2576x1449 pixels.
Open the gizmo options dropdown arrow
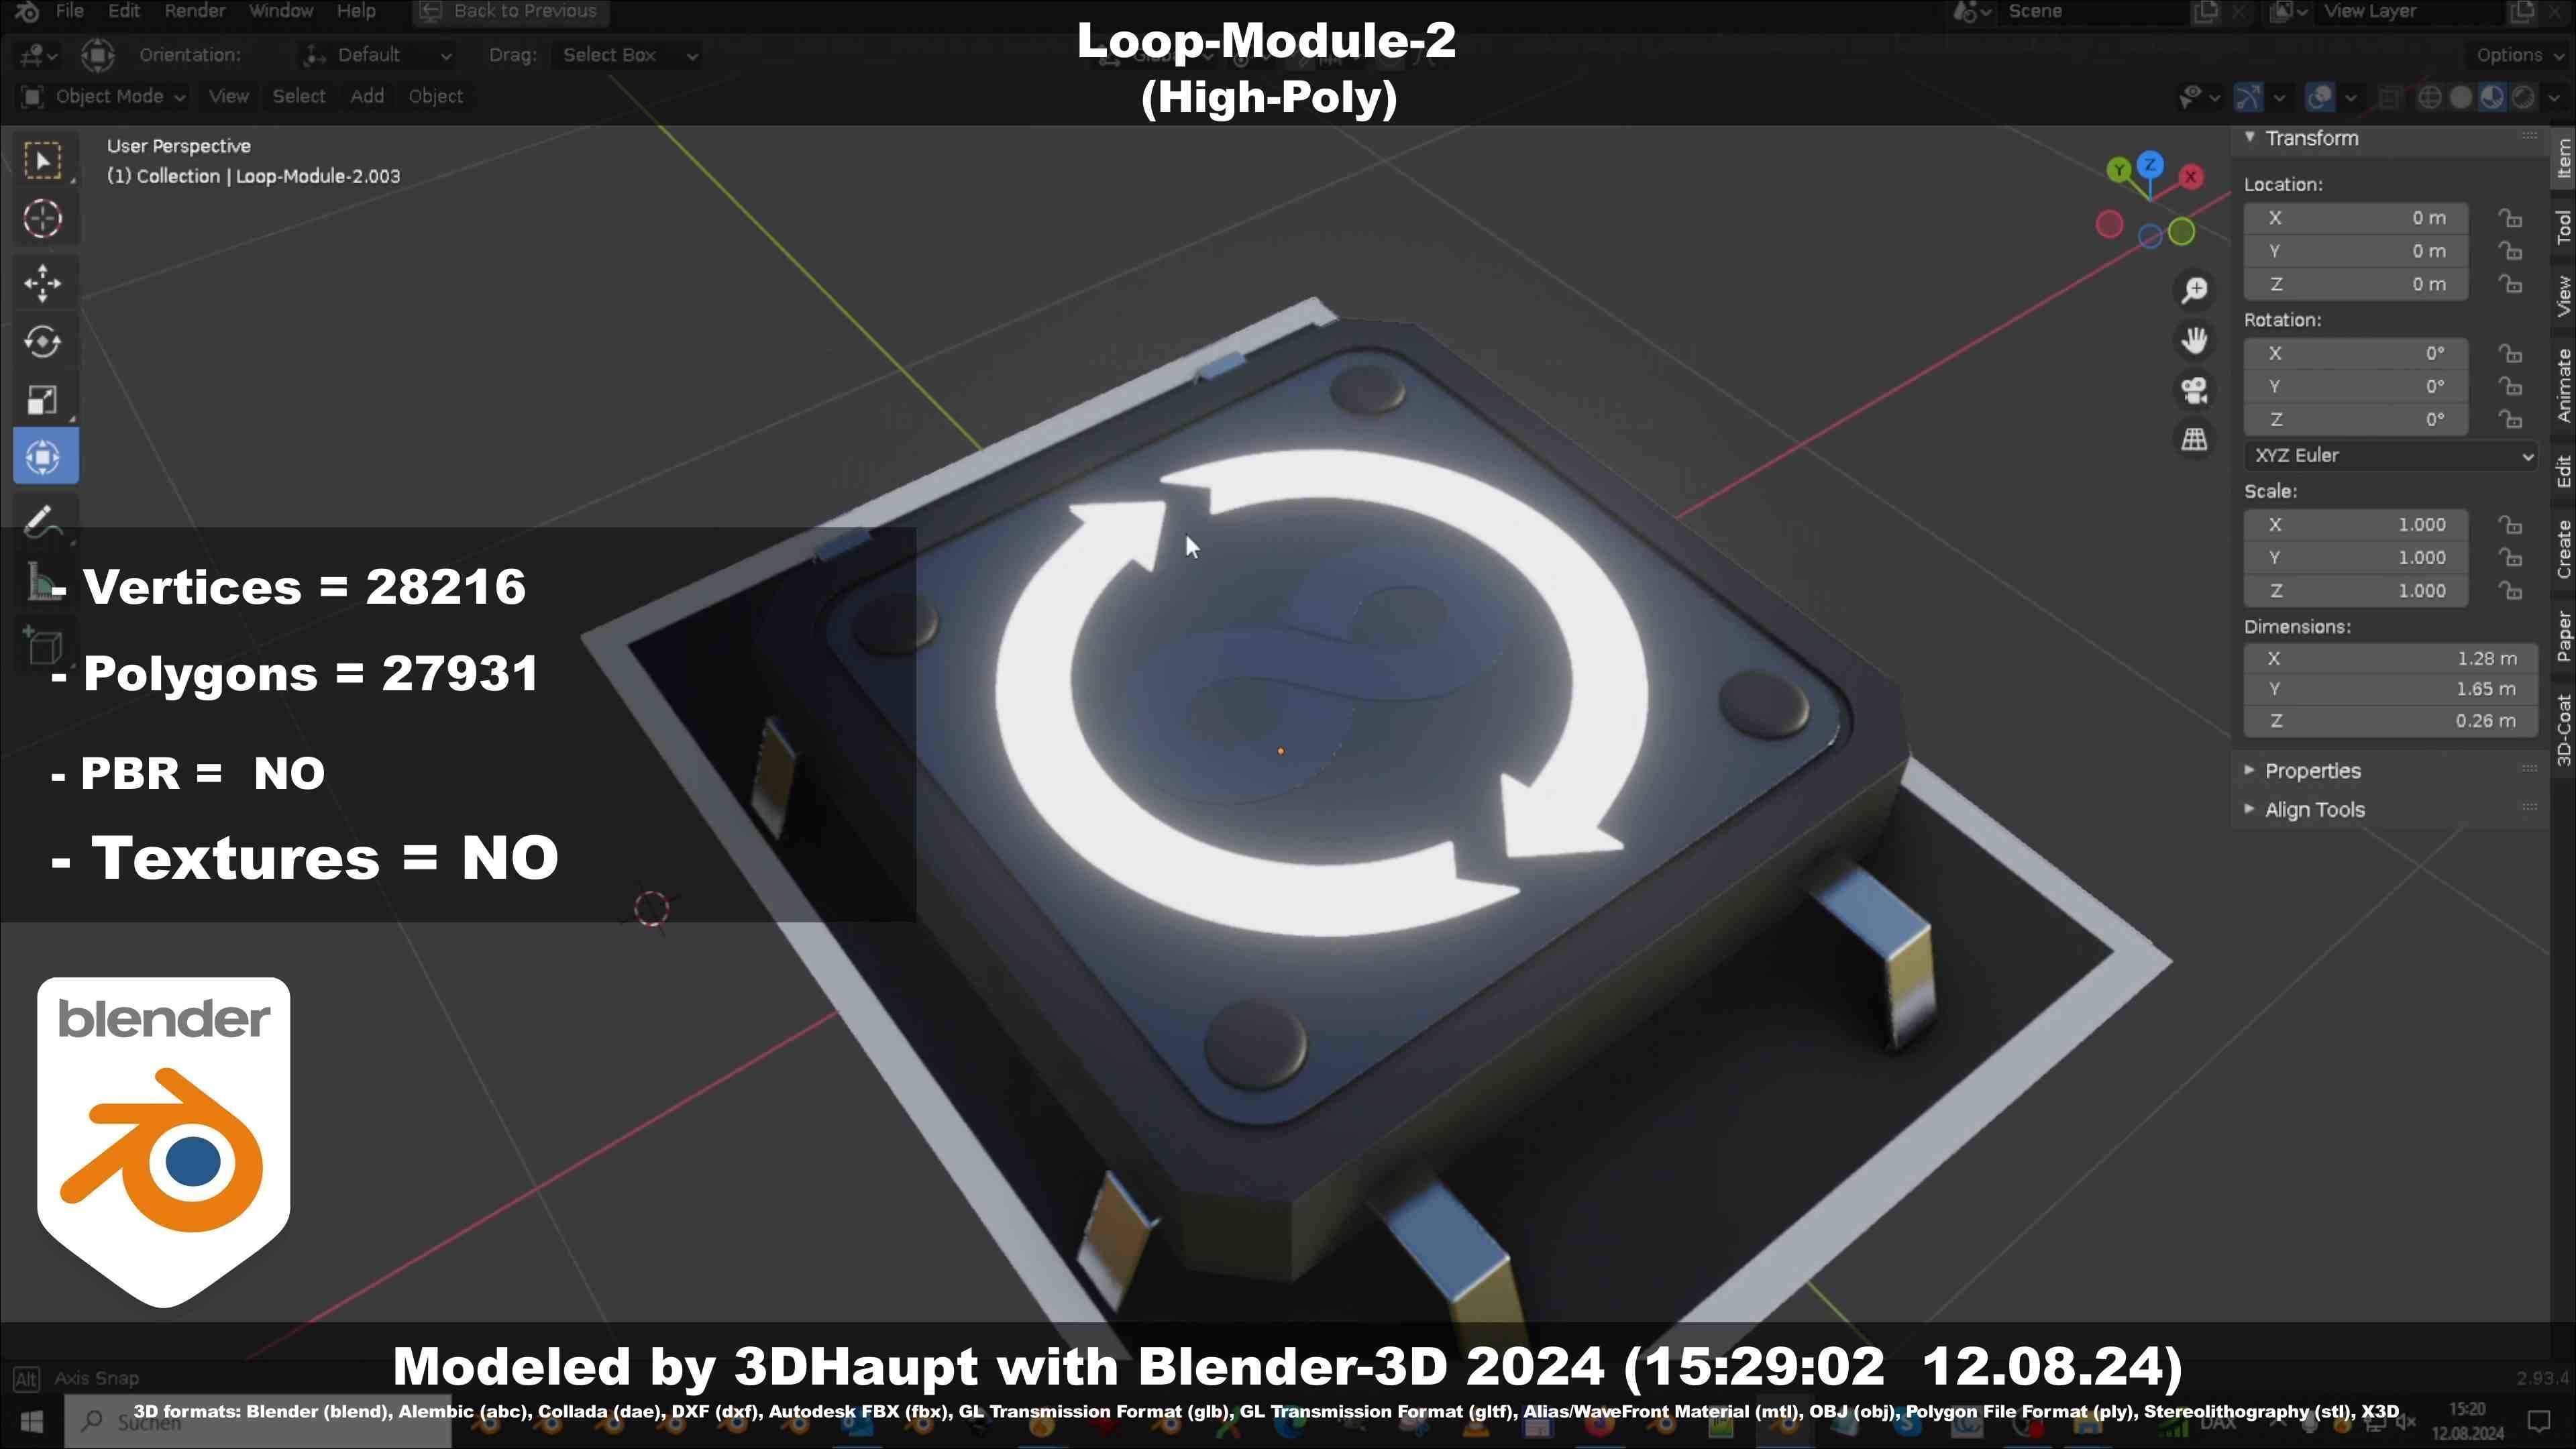pyautogui.click(x=2279, y=97)
